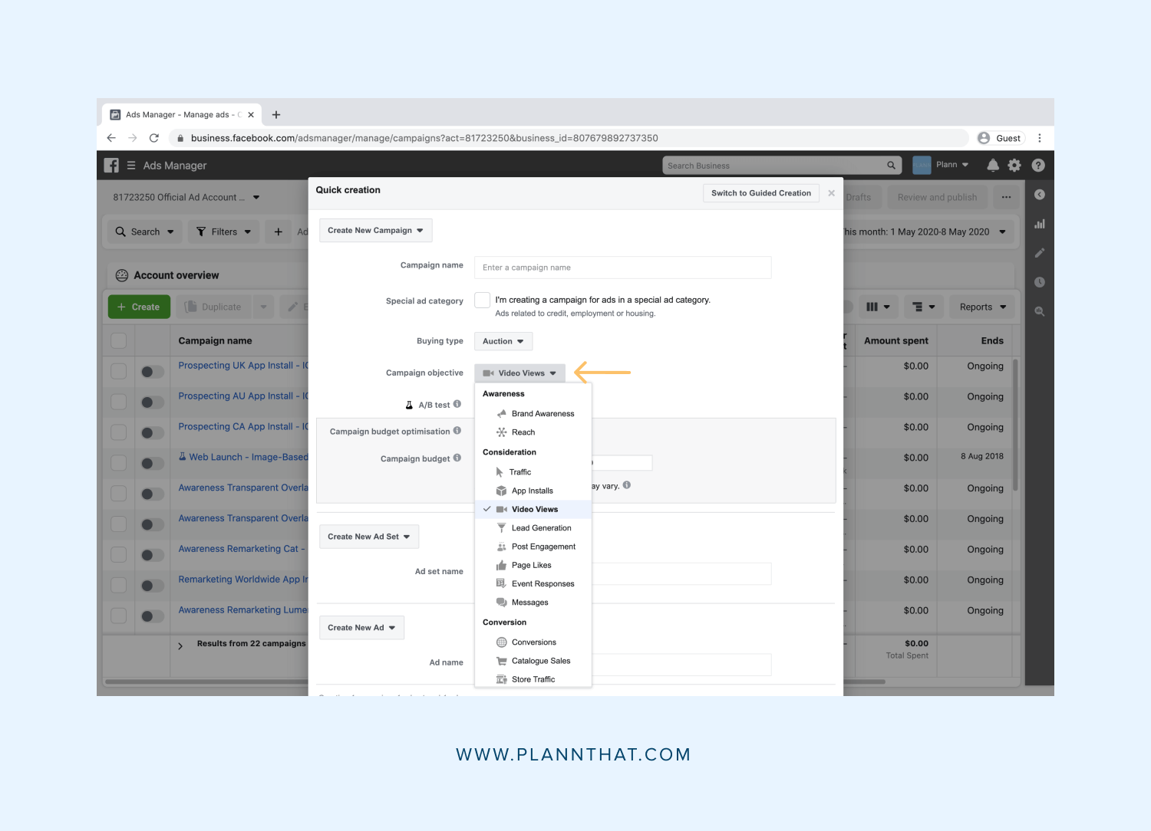This screenshot has height=831, width=1151.
Task: Open the three-dot more options button
Action: click(x=1006, y=197)
